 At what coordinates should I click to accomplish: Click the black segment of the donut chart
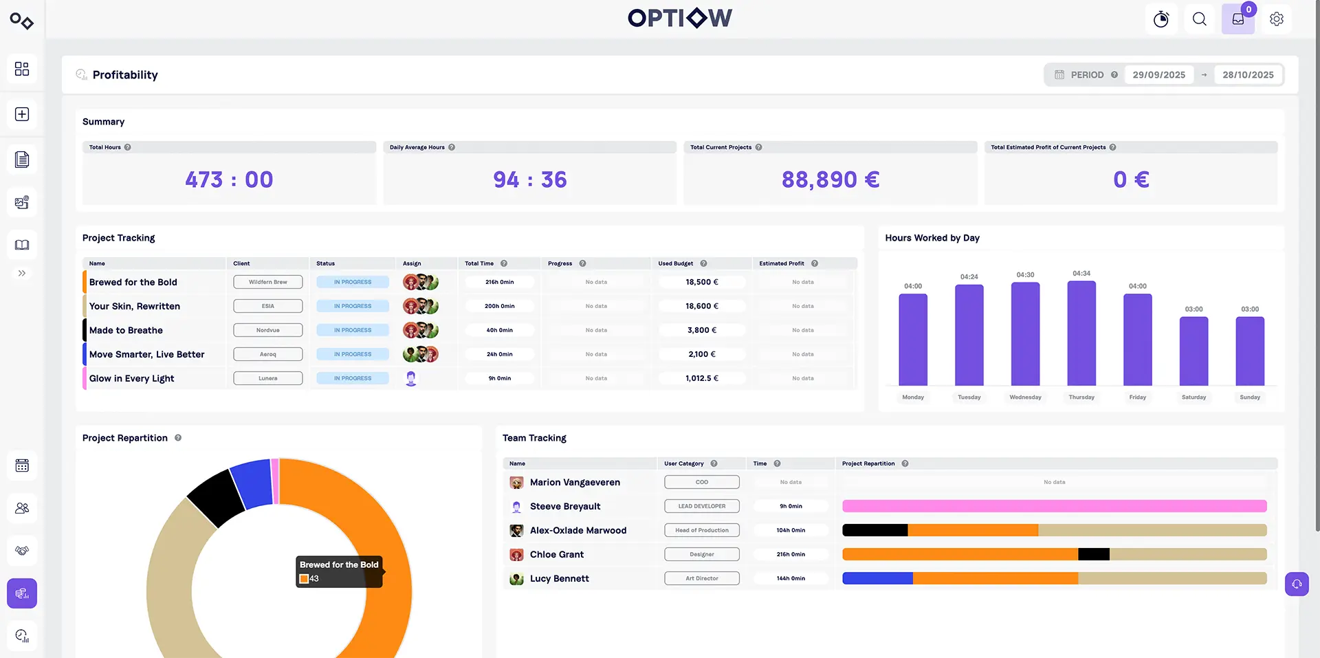[215, 497]
